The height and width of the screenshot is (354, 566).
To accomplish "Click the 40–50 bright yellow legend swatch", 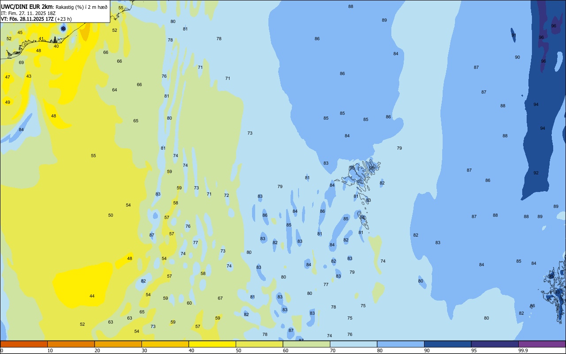I will pos(212,344).
